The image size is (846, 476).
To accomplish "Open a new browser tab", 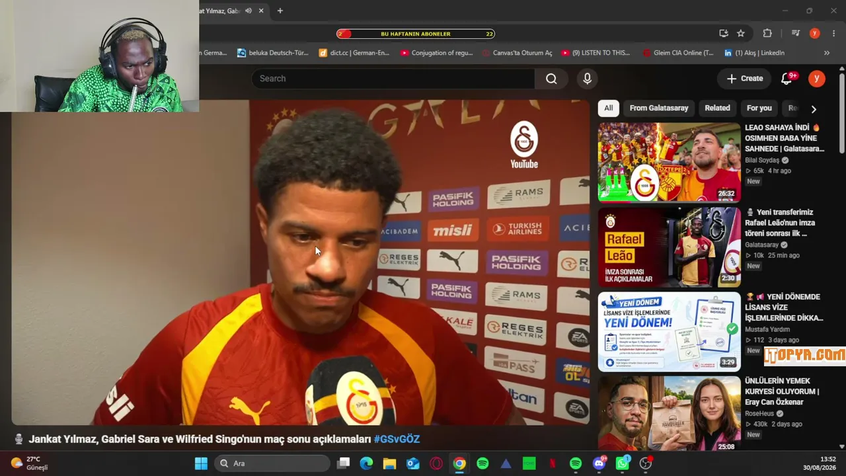I will (x=280, y=11).
